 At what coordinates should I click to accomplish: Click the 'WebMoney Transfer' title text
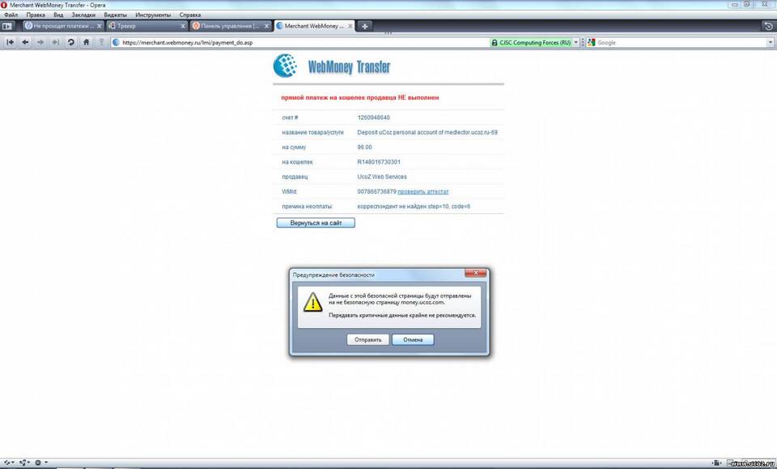pyautogui.click(x=350, y=67)
